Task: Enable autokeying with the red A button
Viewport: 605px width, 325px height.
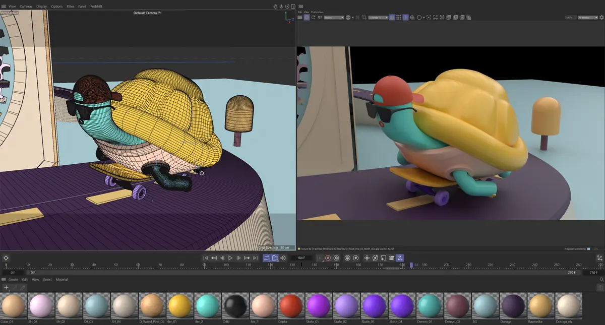Action: (328, 258)
